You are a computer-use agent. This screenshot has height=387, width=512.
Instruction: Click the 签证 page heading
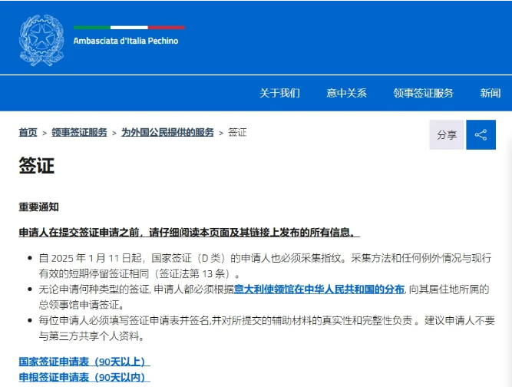click(37, 166)
